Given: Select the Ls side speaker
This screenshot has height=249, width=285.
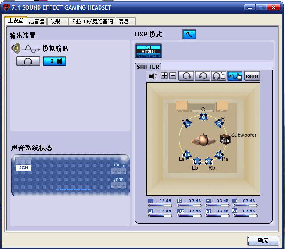Looking at the screenshot, I should pyautogui.click(x=187, y=154).
